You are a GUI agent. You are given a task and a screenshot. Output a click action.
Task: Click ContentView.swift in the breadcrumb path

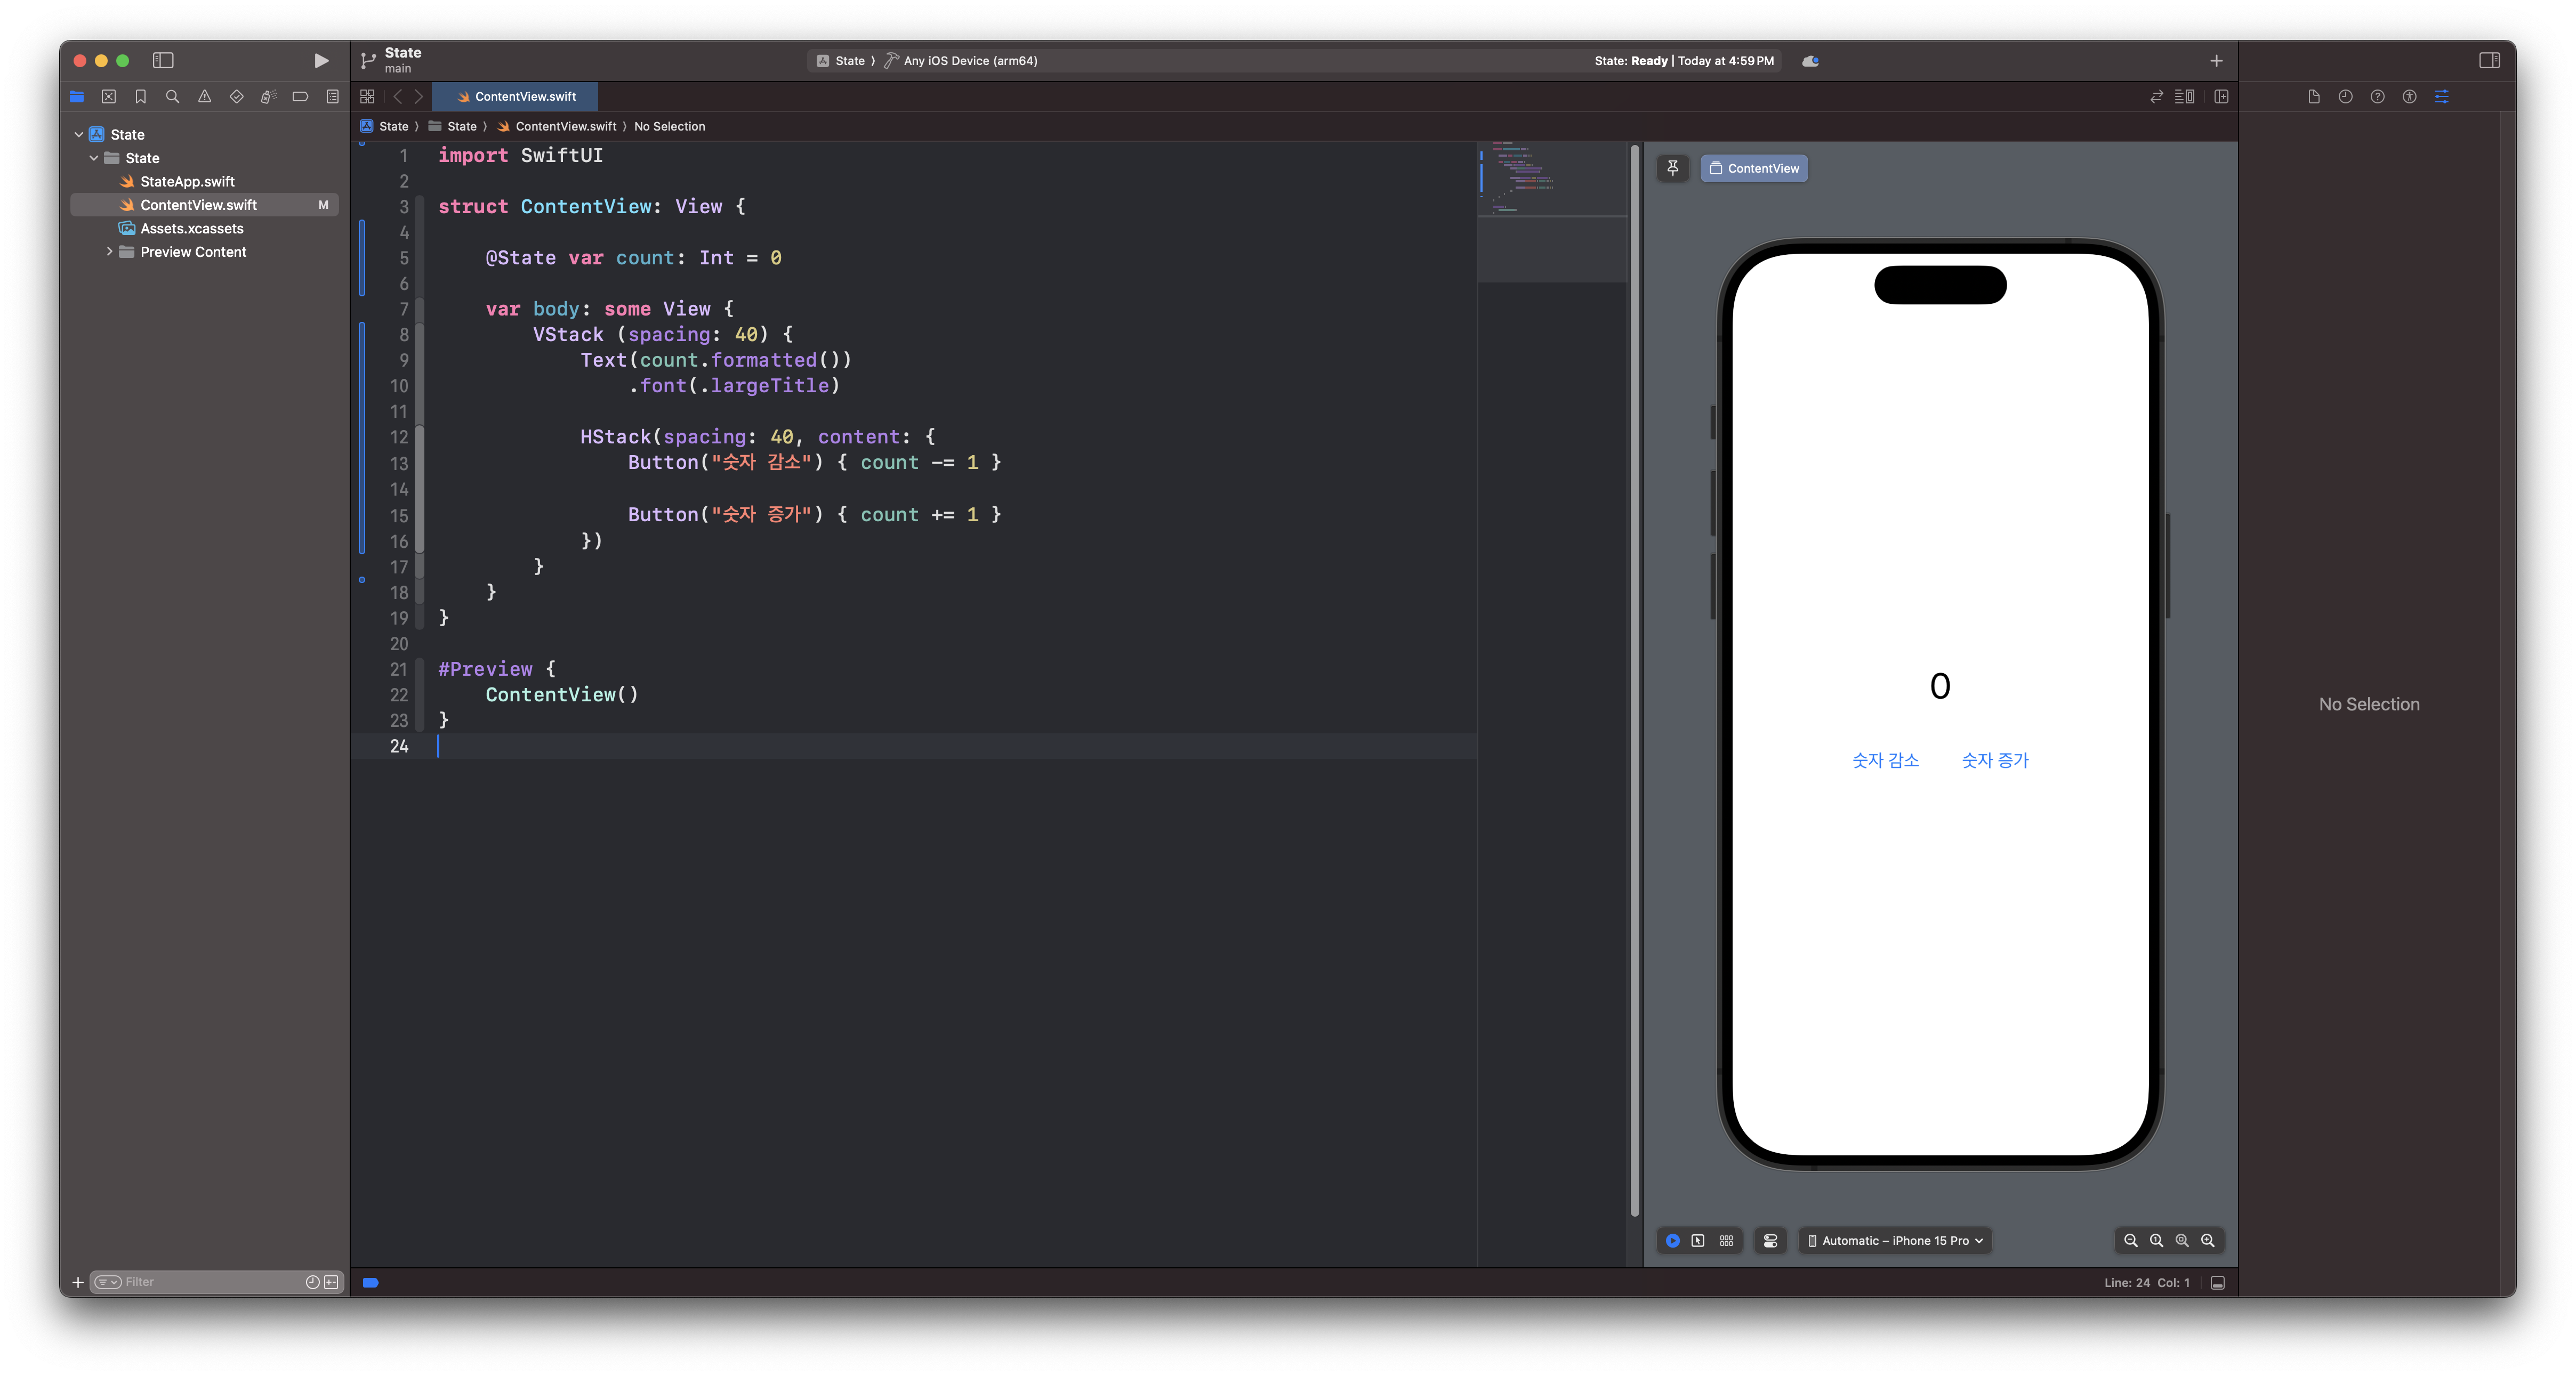[565, 126]
